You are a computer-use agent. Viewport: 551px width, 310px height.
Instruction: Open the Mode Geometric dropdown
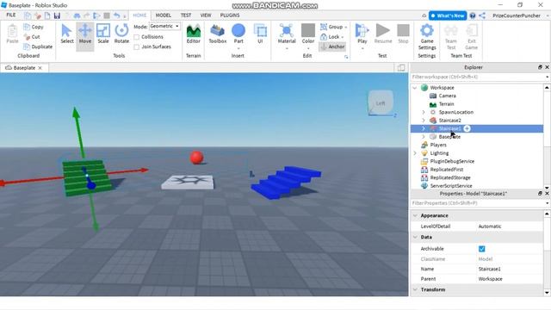pos(164,27)
